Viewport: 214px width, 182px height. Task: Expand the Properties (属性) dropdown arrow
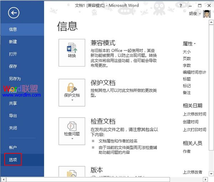coord(195,44)
